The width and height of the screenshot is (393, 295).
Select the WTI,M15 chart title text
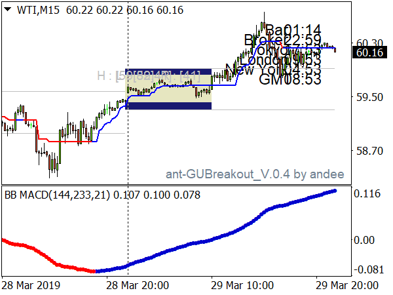[x=38, y=10]
